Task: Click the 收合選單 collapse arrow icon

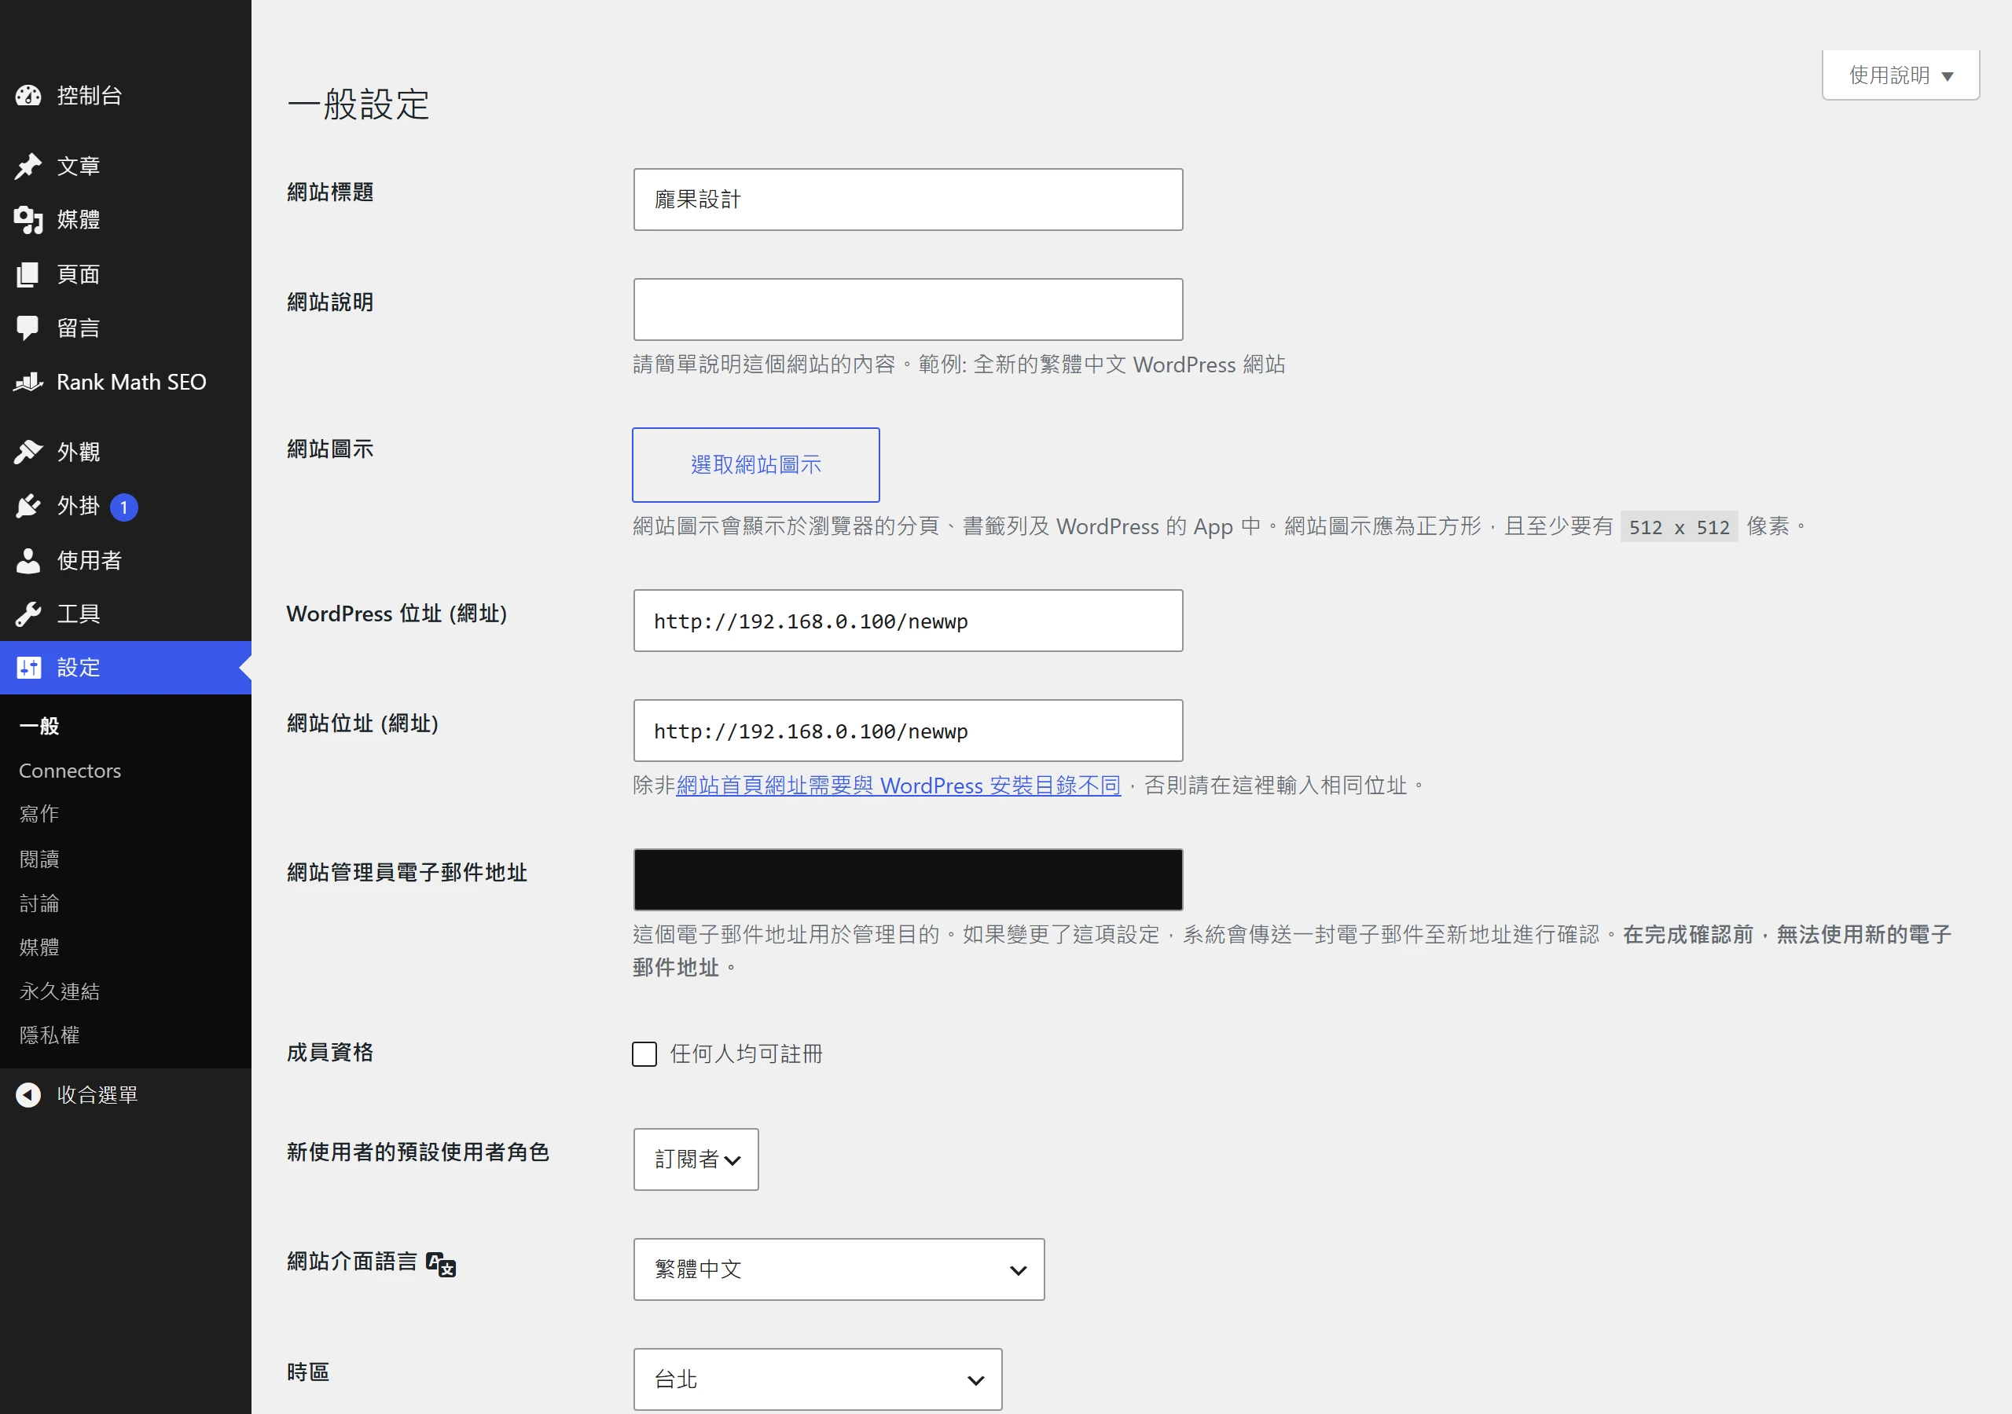Action: [x=28, y=1095]
